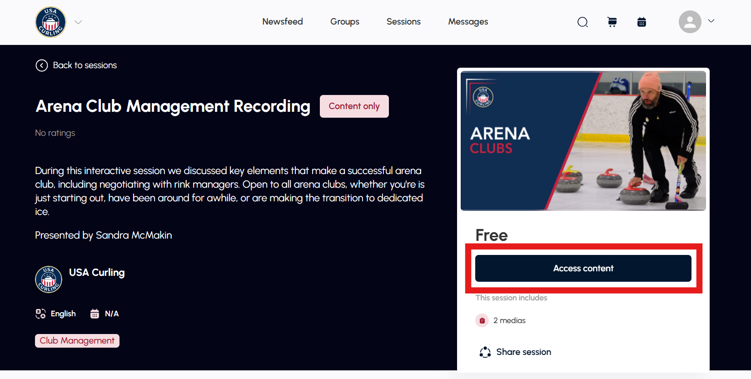This screenshot has width=751, height=379.
Task: Open the Arena Clubs session thumbnail
Action: (x=583, y=141)
